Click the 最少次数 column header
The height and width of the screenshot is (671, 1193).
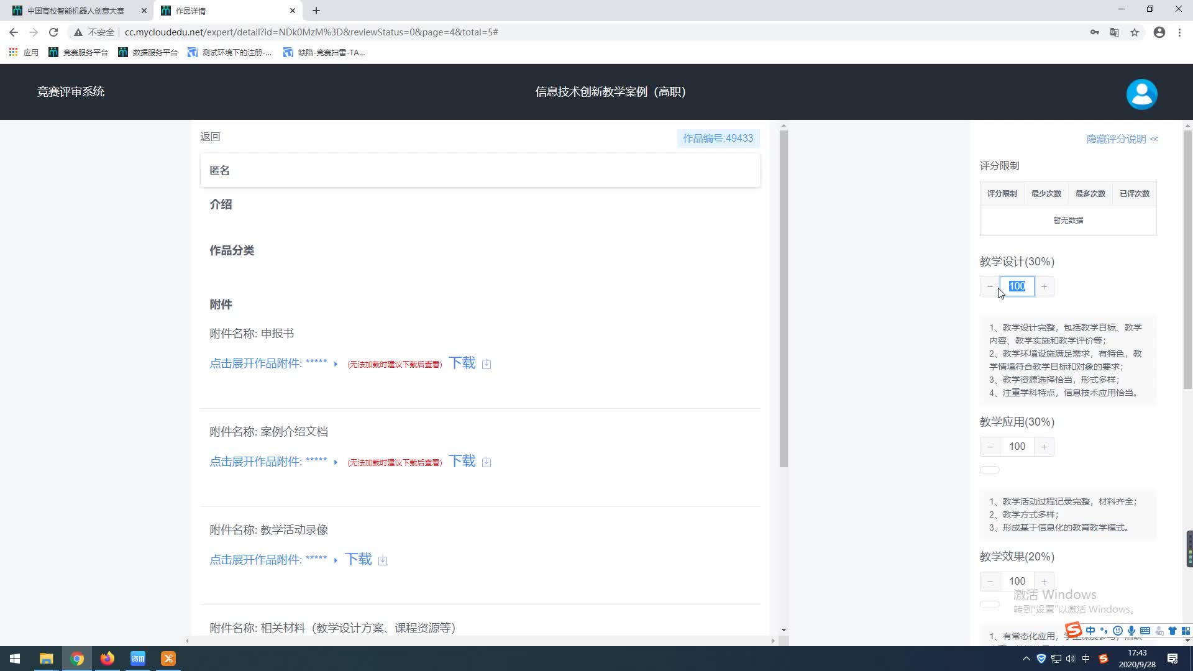click(1046, 194)
